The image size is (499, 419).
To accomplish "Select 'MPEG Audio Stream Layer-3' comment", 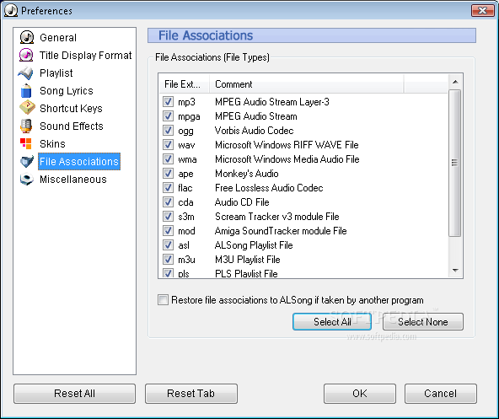I will (272, 102).
